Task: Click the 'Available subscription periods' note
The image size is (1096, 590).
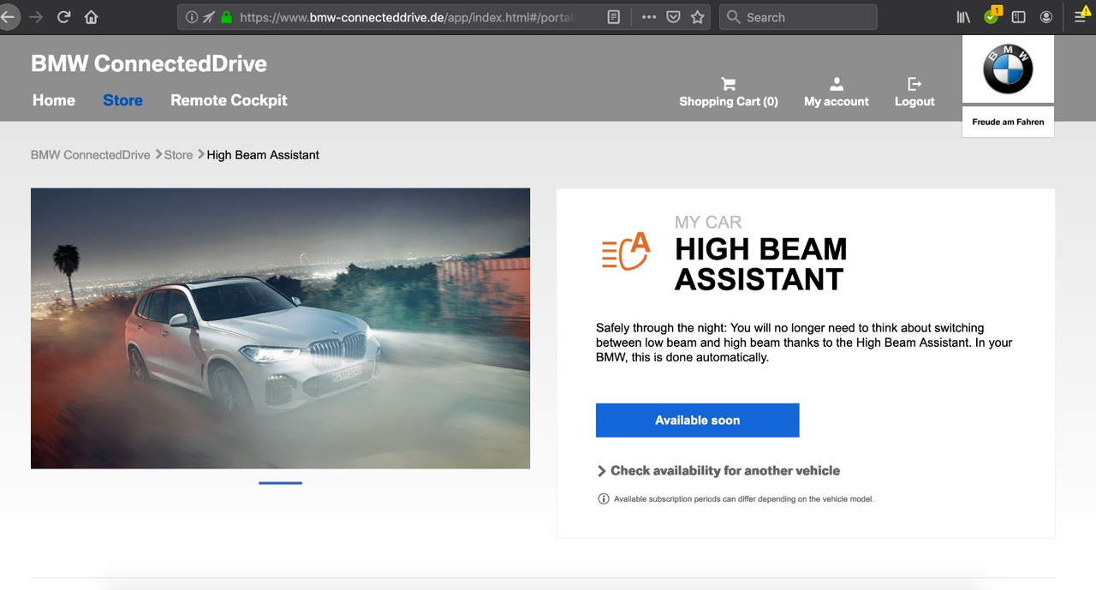Action: pos(743,499)
